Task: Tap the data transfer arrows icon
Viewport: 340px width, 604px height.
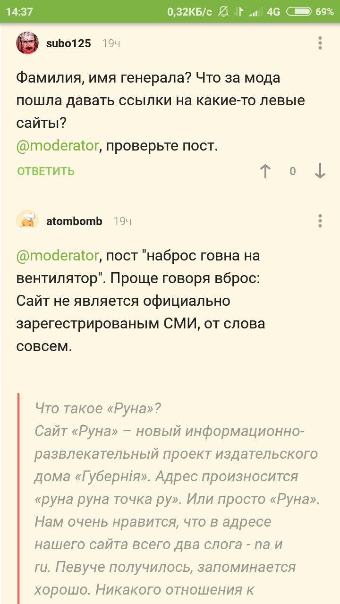Action: coord(239,12)
